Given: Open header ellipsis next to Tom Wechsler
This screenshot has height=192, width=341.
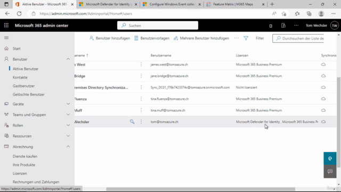Looking at the screenshot, I should click(x=296, y=26).
